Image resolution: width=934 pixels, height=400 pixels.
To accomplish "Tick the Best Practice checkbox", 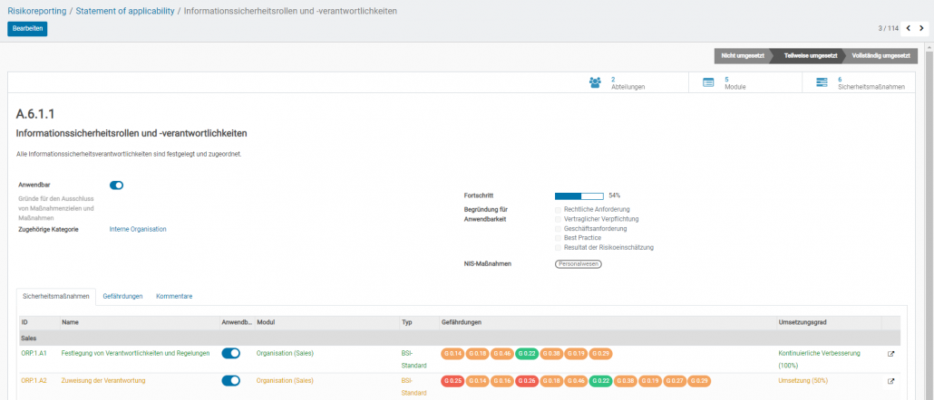I will pyautogui.click(x=559, y=238).
